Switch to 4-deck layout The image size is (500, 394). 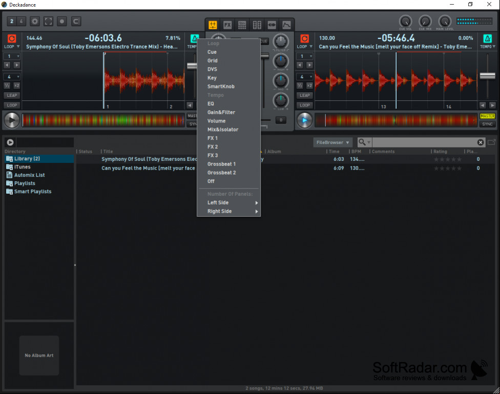pyautogui.click(x=21, y=22)
